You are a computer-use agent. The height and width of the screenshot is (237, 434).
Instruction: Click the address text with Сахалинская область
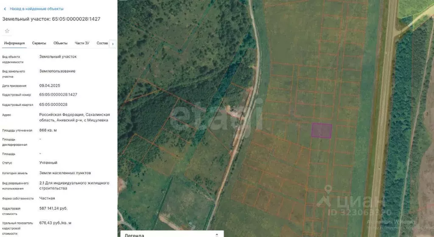(74, 117)
